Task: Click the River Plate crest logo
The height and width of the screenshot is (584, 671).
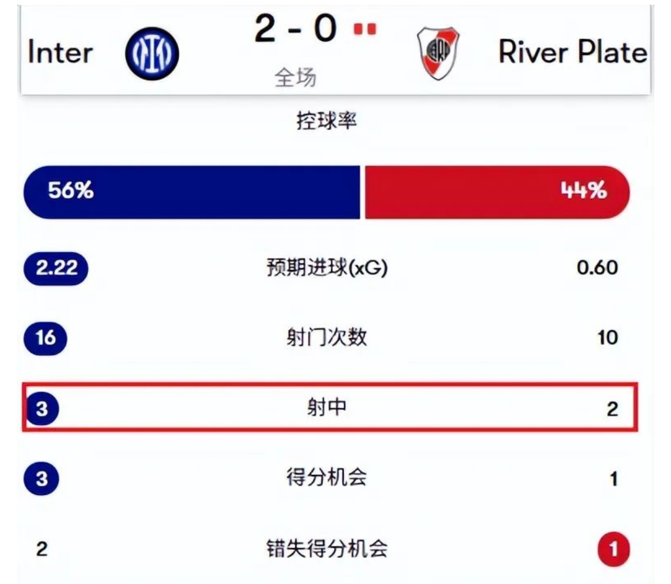Action: pyautogui.click(x=438, y=53)
